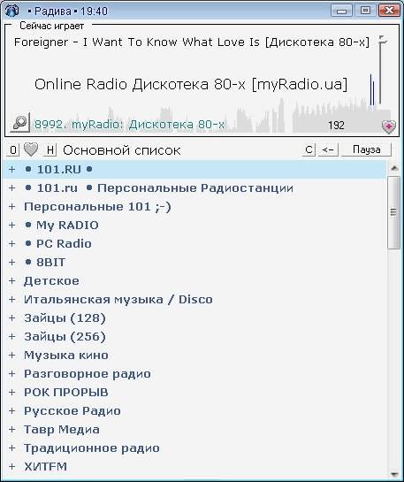Click 'Online Radio Дискотека 80-х [myRadio.ua]' text
404x482 pixels.
pyautogui.click(x=191, y=84)
